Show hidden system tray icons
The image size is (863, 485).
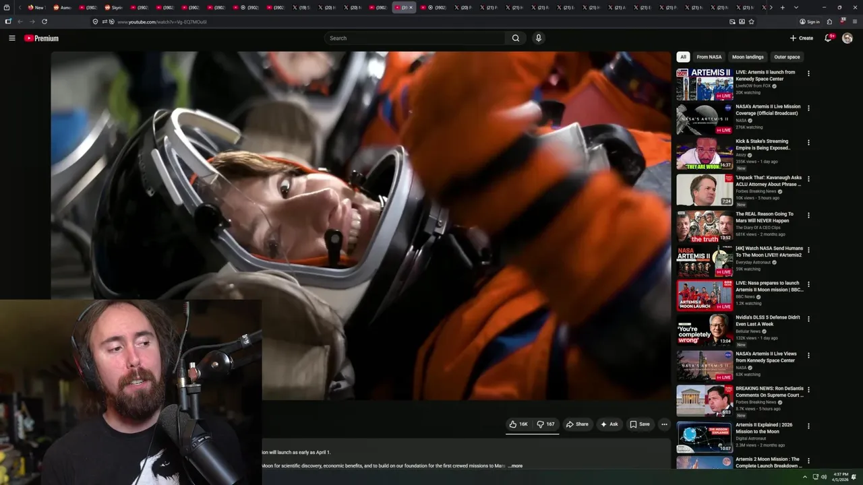tap(804, 477)
